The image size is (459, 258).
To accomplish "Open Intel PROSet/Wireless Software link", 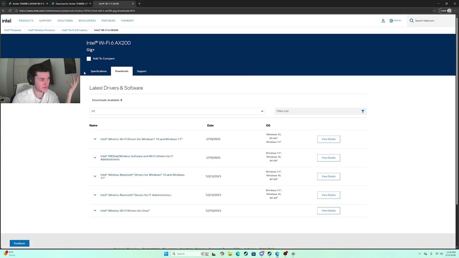I will point(137,158).
